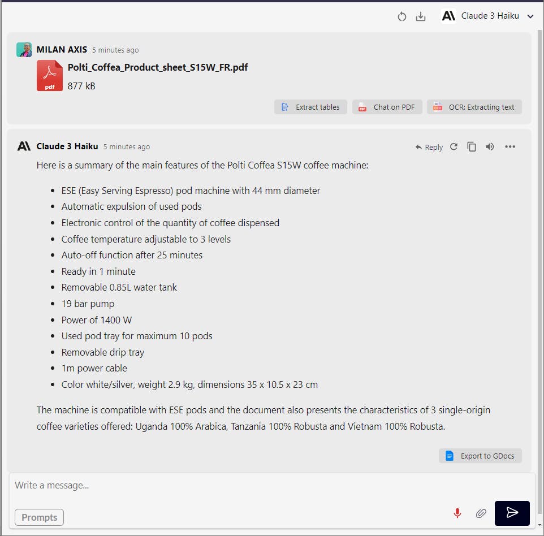Open Polti_Coffea_Product_sheet_S15W_FR.pdf file name
This screenshot has width=544, height=536.
pos(158,67)
